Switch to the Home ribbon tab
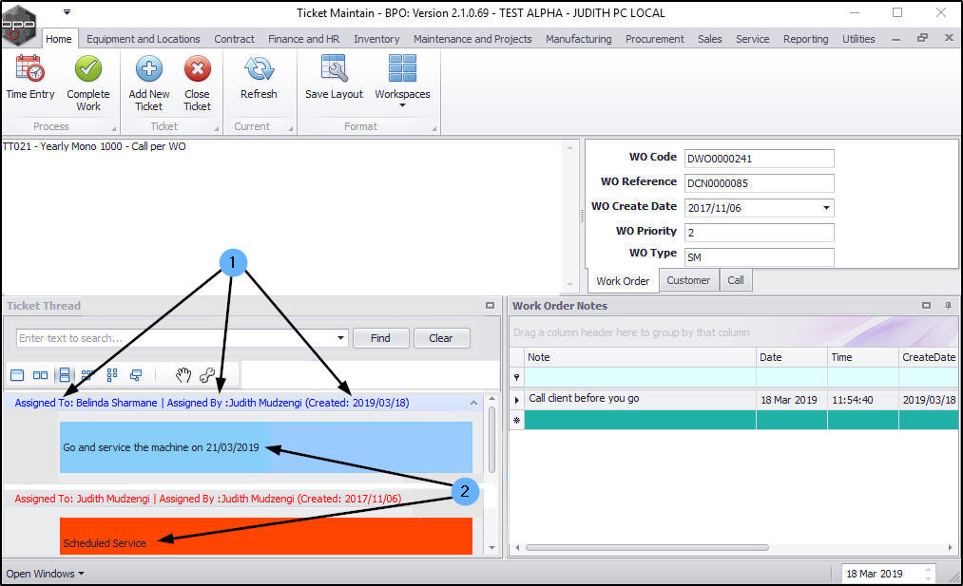The height and width of the screenshot is (586, 963). (59, 39)
